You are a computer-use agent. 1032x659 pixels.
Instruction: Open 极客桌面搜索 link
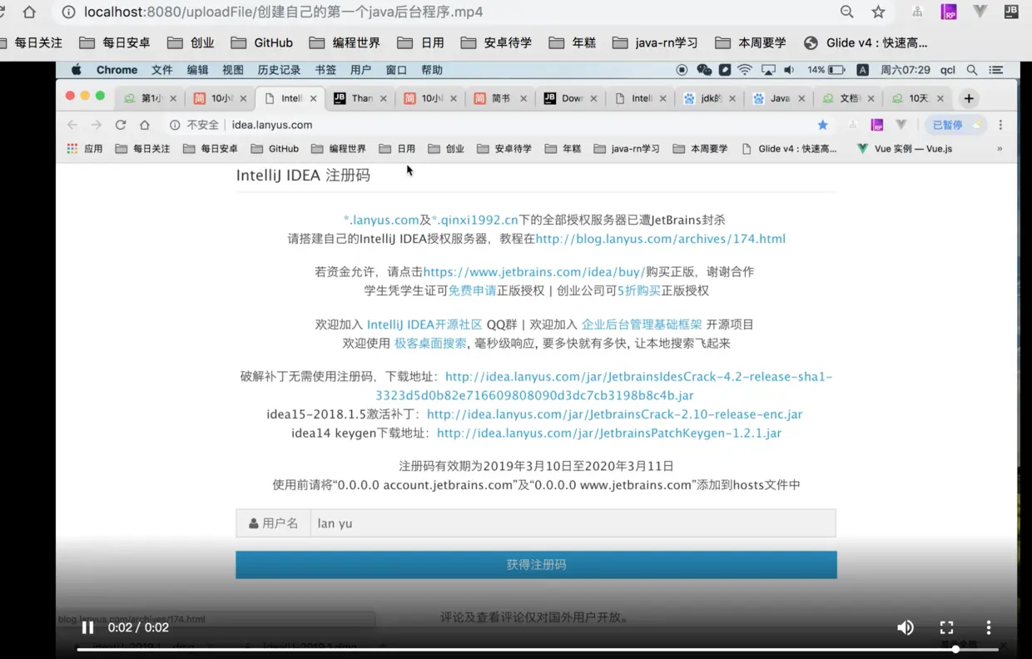point(430,343)
